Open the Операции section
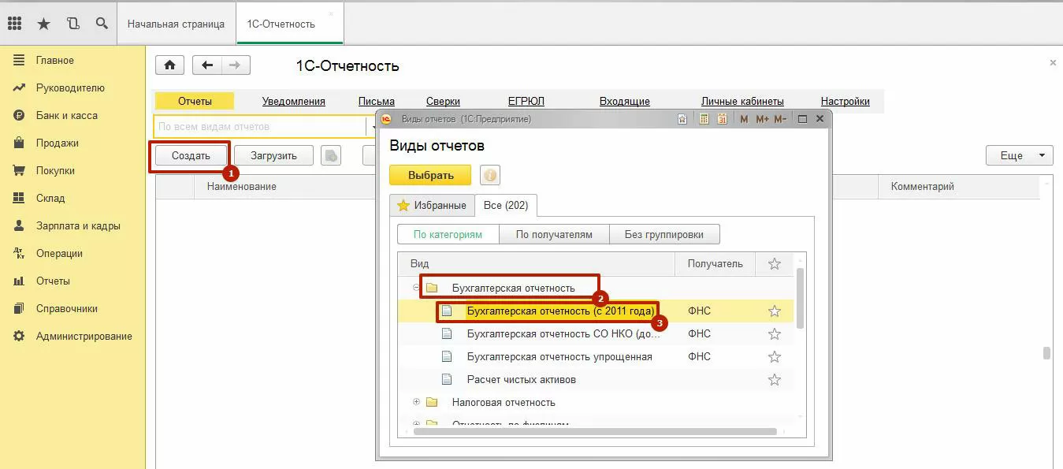Image resolution: width=1063 pixels, height=469 pixels. pos(59,253)
